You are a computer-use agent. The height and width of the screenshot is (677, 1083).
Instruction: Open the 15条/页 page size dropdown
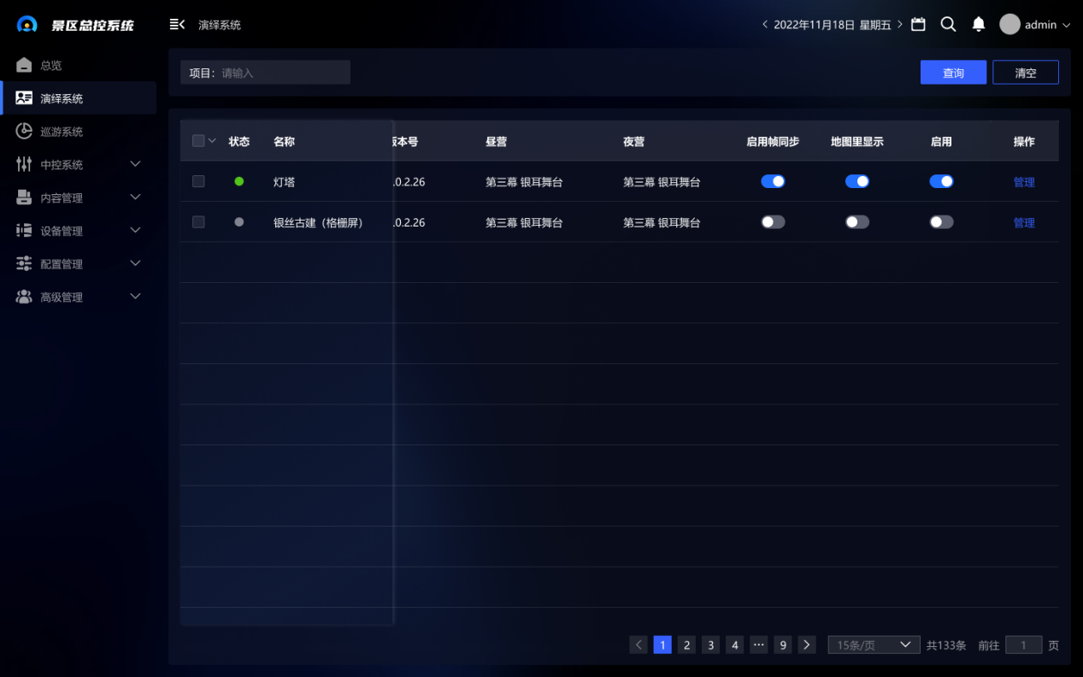[874, 645]
